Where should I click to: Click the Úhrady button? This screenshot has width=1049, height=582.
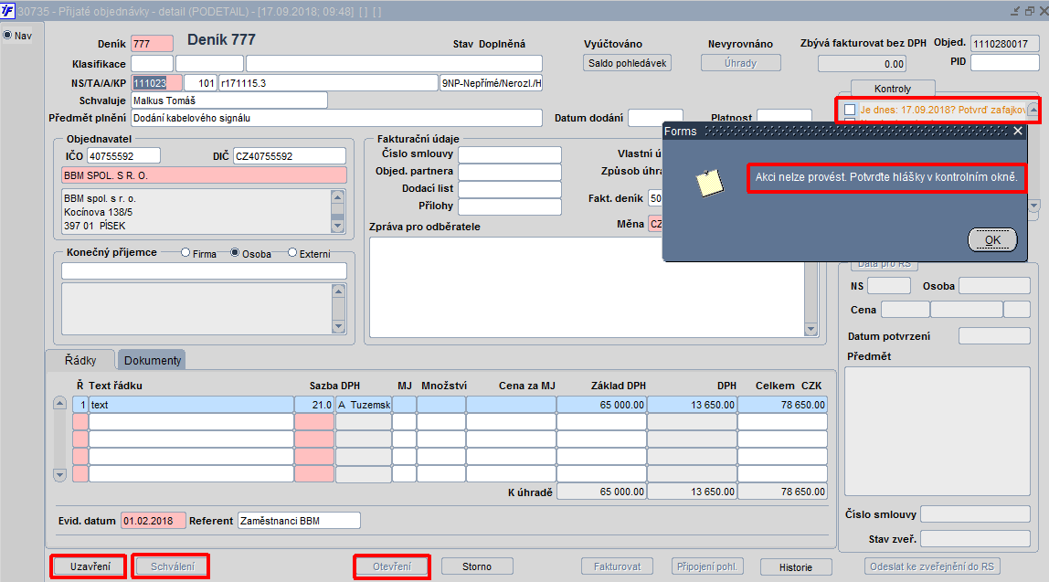(740, 63)
